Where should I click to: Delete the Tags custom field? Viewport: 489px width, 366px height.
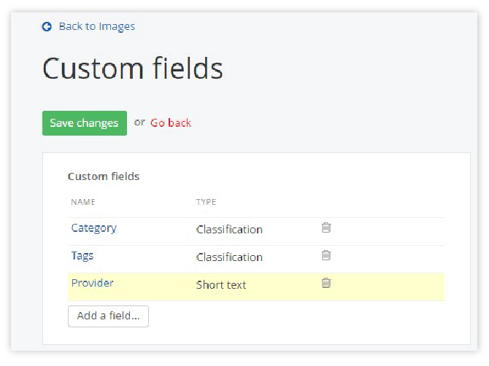point(326,255)
